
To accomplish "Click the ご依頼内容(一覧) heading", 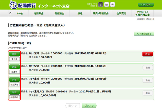I will pyautogui.click(x=20, y=43).
